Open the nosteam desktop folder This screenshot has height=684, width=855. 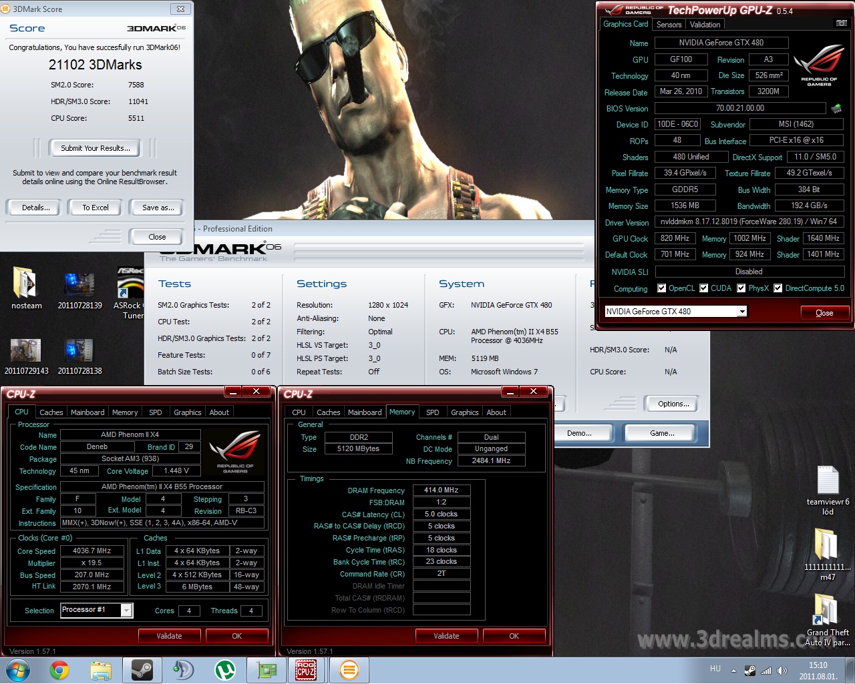[x=26, y=288]
